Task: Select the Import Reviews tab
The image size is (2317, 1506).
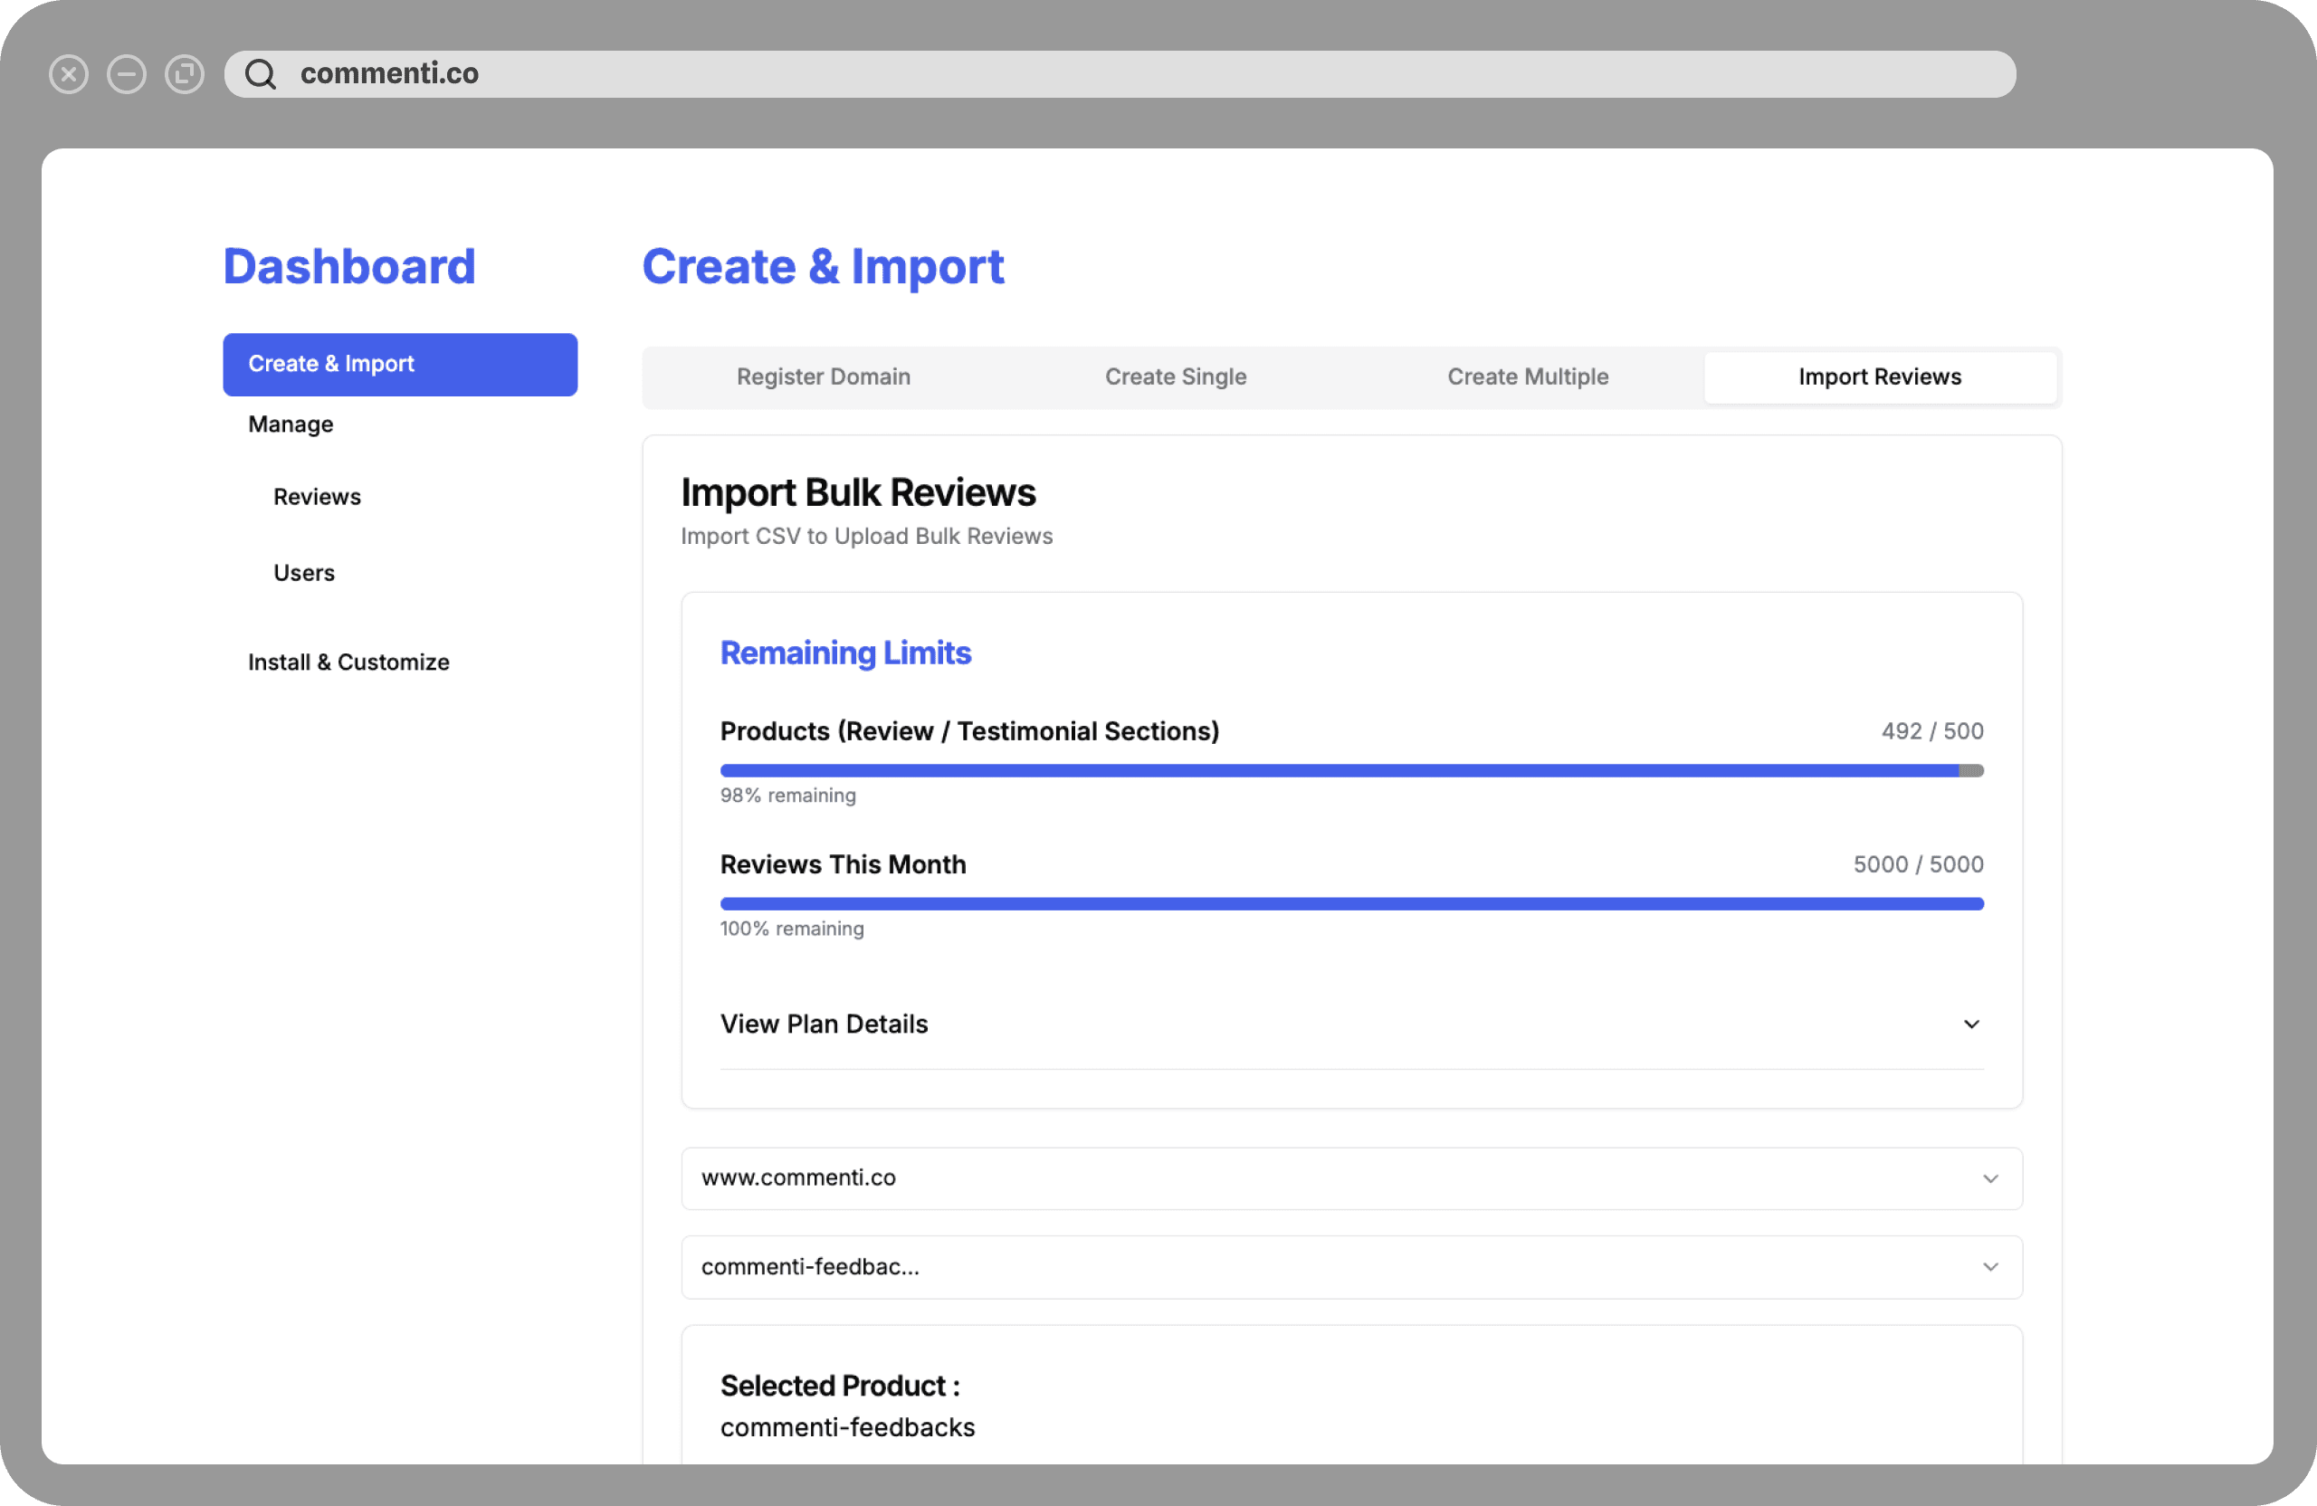Action: coord(1880,376)
